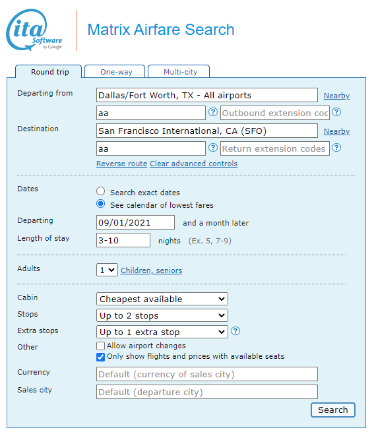The width and height of the screenshot is (374, 436).
Task: Focus the Departing date input field
Action: (135, 222)
